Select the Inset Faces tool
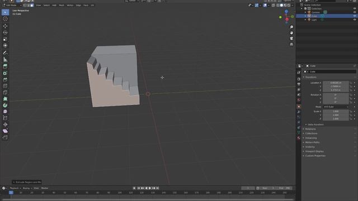The image size is (358, 201). pos(5,73)
